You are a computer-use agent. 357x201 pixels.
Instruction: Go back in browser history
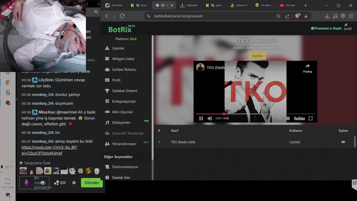(106, 16)
